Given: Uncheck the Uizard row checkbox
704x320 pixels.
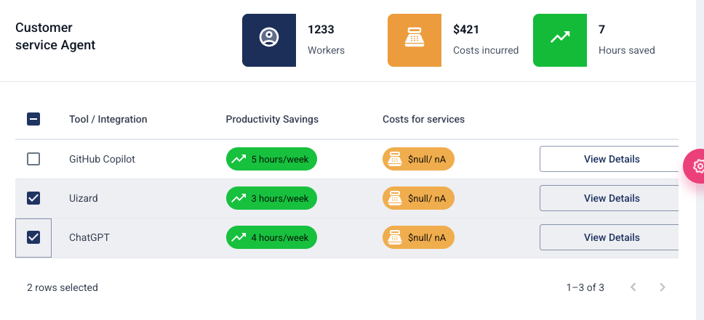Looking at the screenshot, I should [33, 198].
